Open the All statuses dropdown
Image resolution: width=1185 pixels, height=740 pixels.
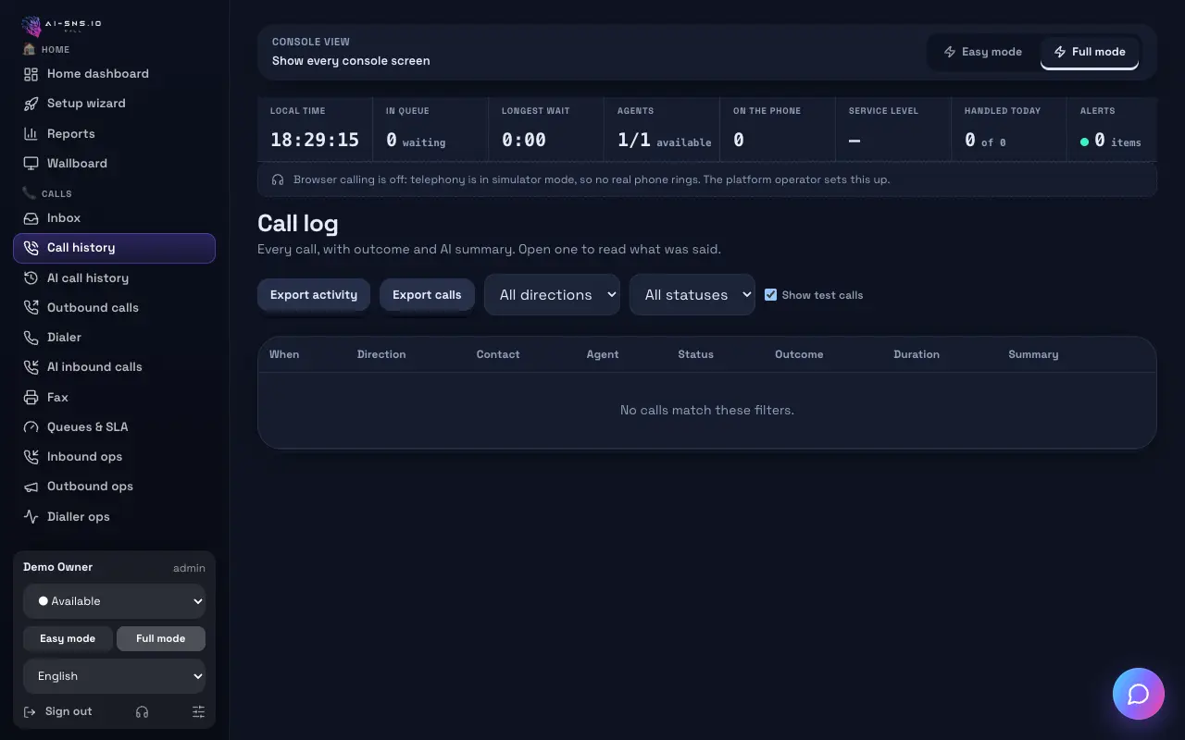692,295
